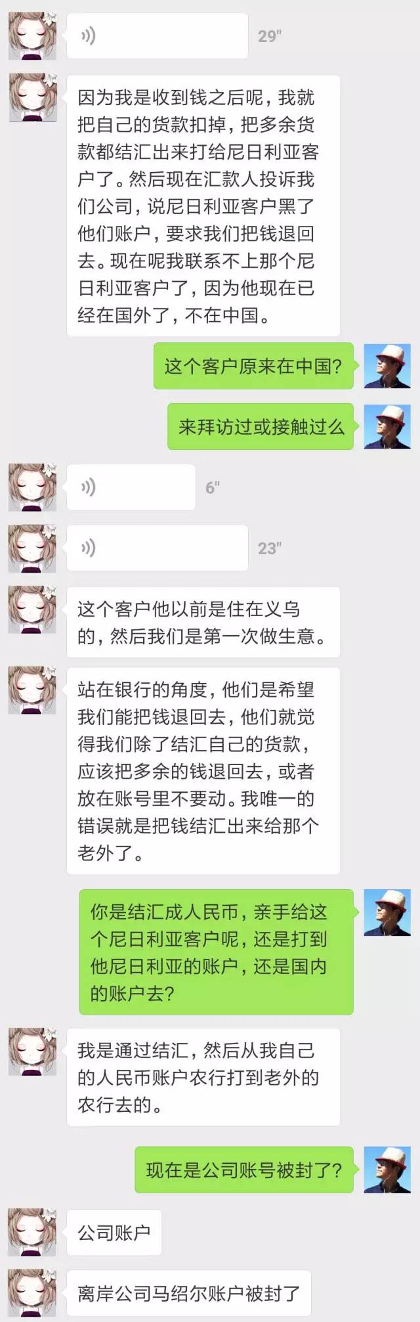Tap the green bubble about 结汇成人民币
Screen dimensions: 420x1322
click(x=217, y=952)
